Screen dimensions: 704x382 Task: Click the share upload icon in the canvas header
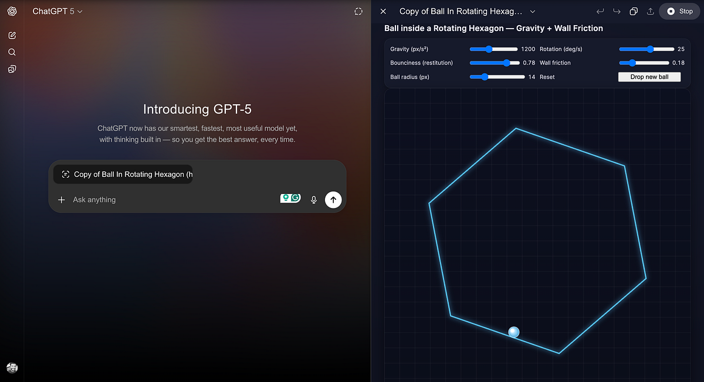pos(650,12)
